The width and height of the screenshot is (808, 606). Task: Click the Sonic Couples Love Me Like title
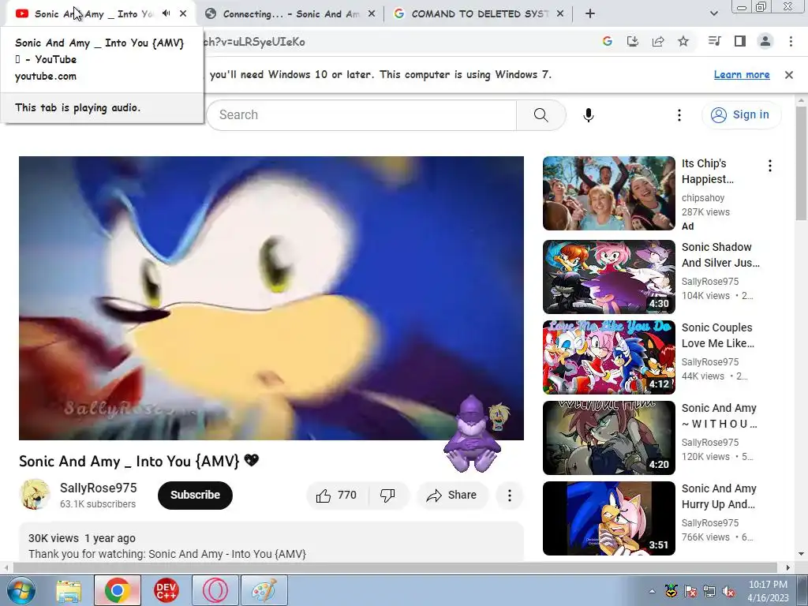pyautogui.click(x=718, y=335)
